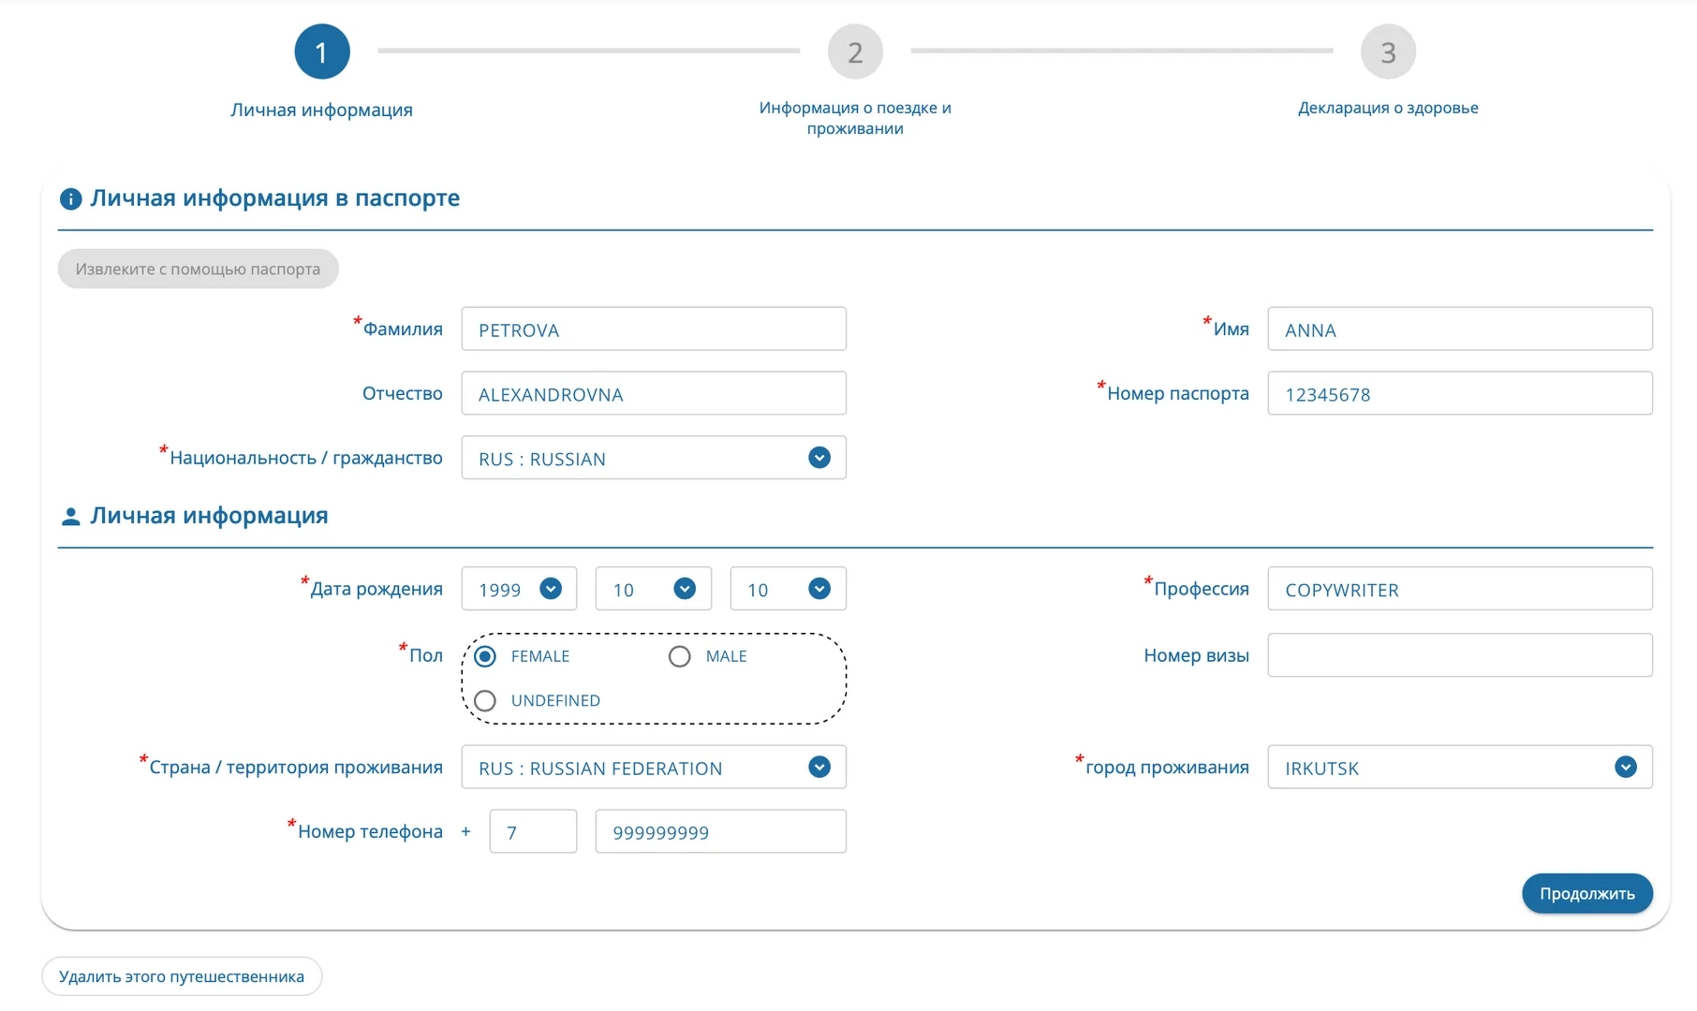Select the FEMALE radio button

[x=485, y=656]
